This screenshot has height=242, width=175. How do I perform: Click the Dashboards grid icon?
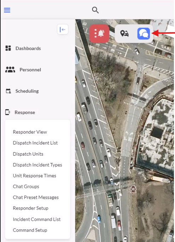tap(8, 48)
